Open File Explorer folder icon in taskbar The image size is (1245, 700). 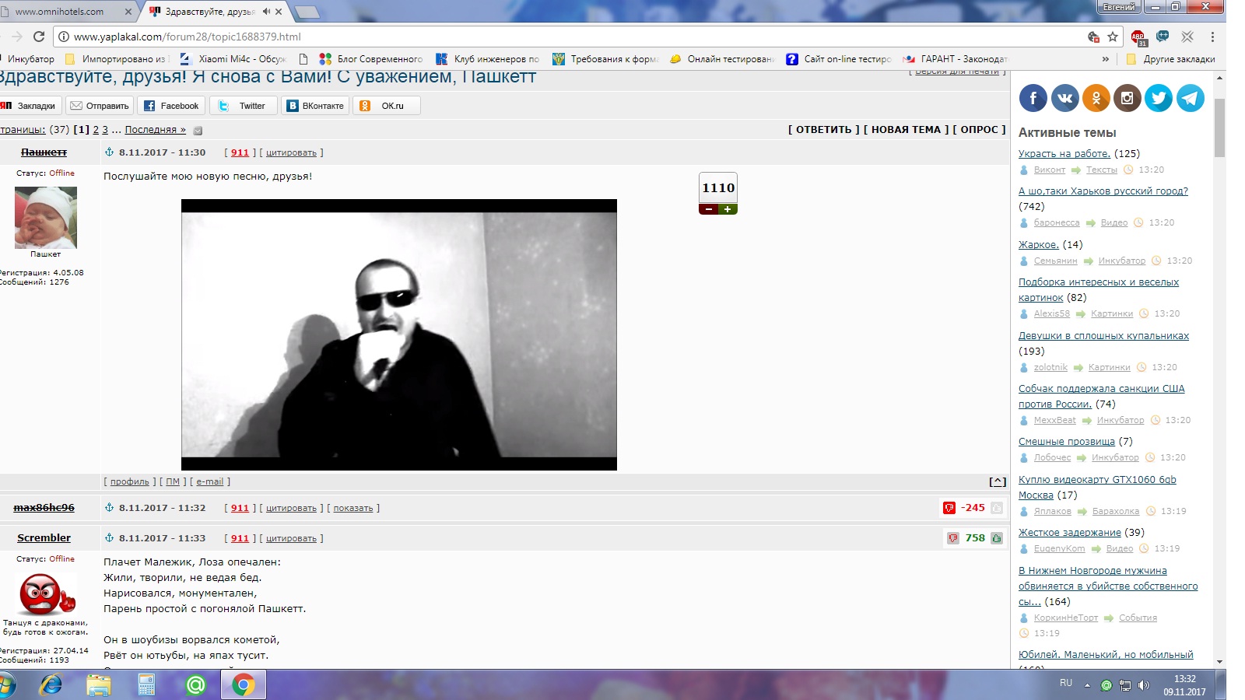(x=99, y=685)
